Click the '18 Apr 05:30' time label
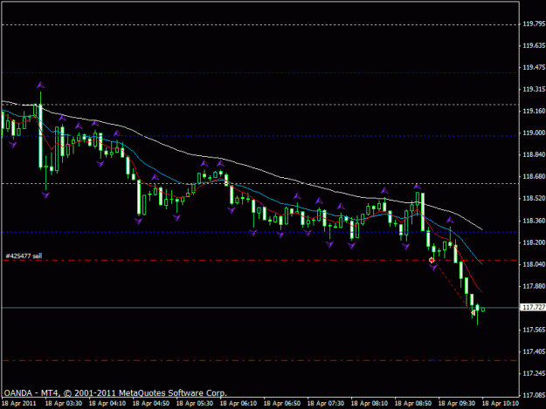This screenshot has width=546, height=409. pyautogui.click(x=195, y=404)
